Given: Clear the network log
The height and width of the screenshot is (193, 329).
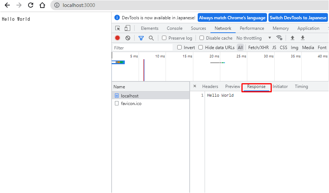Looking at the screenshot, I should point(128,38).
